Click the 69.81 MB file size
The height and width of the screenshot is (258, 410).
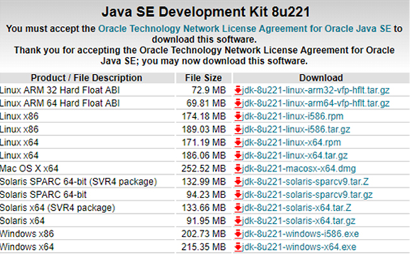pyautogui.click(x=206, y=103)
